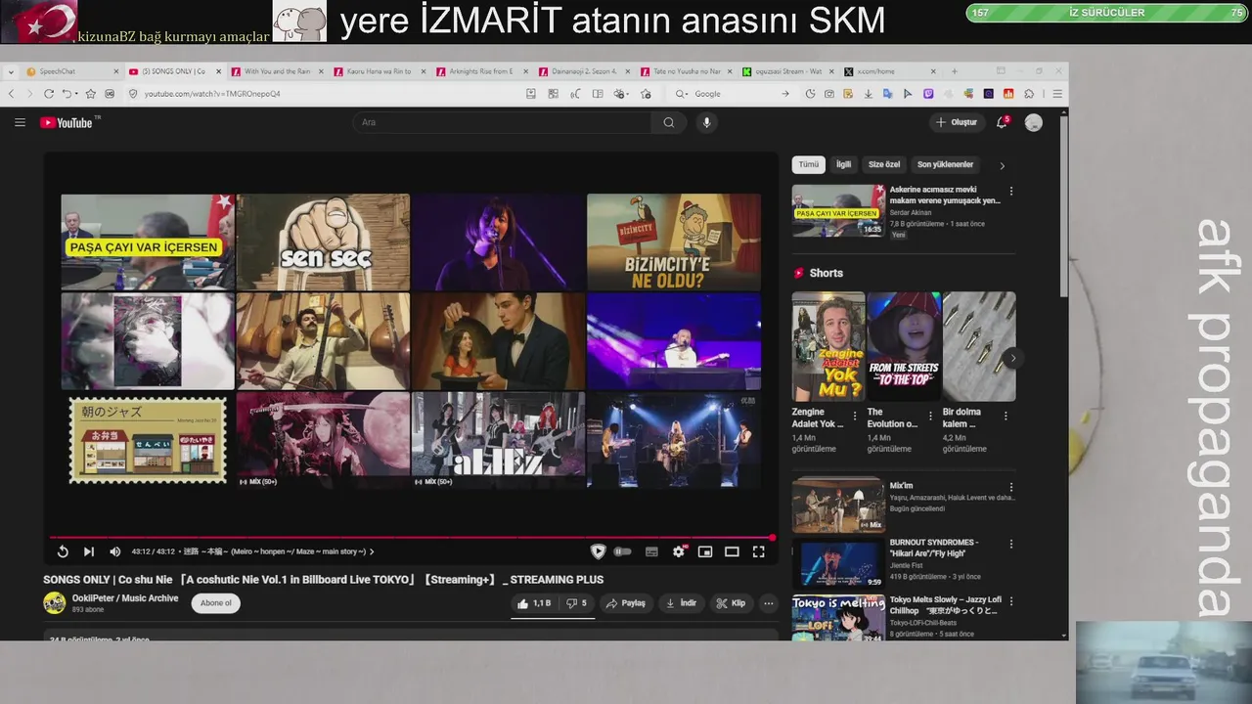Image resolution: width=1252 pixels, height=704 pixels.
Task: Show more filter chips with right arrow
Action: [x=1002, y=165]
